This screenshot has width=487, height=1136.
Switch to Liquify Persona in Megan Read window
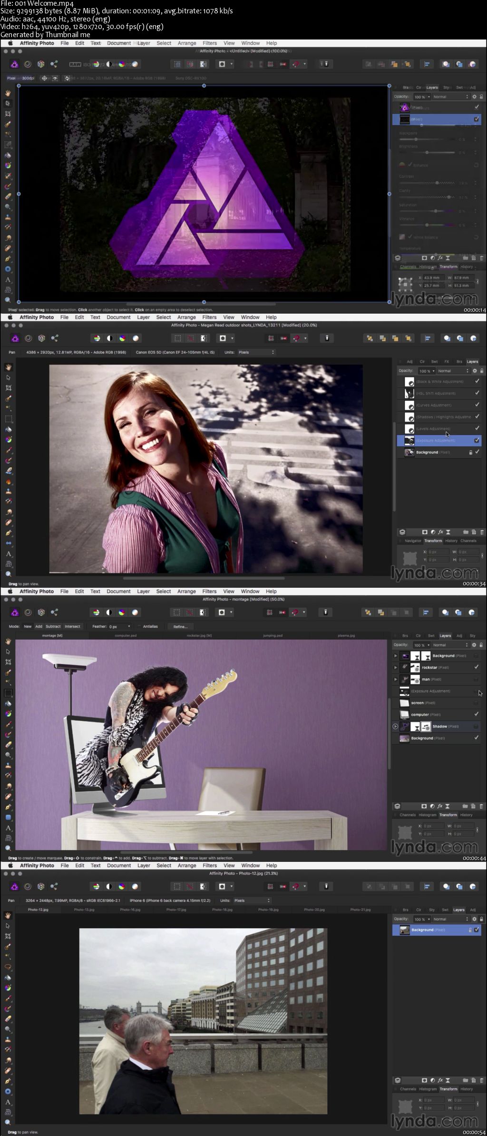29,338
